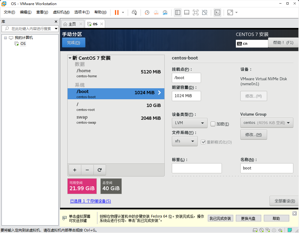Open the library search dropdown arrow
The width and height of the screenshot is (299, 233).
click(56, 29)
